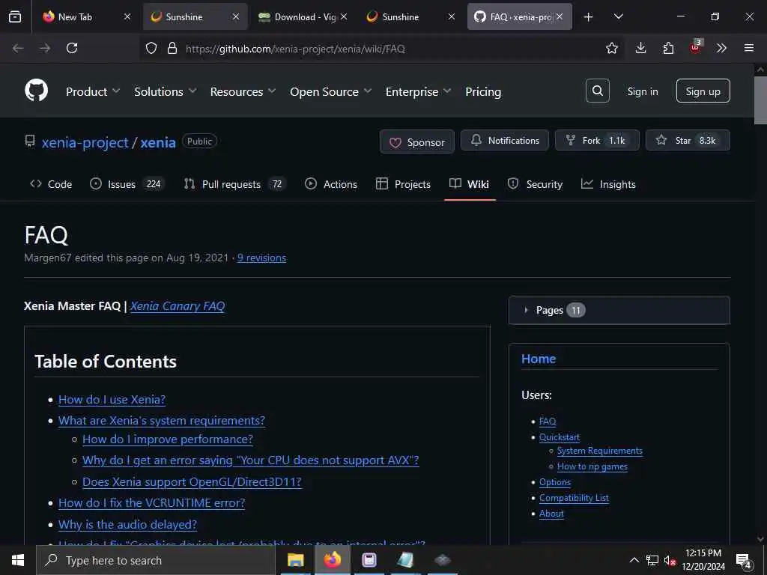Click the Sign in link

click(x=642, y=91)
